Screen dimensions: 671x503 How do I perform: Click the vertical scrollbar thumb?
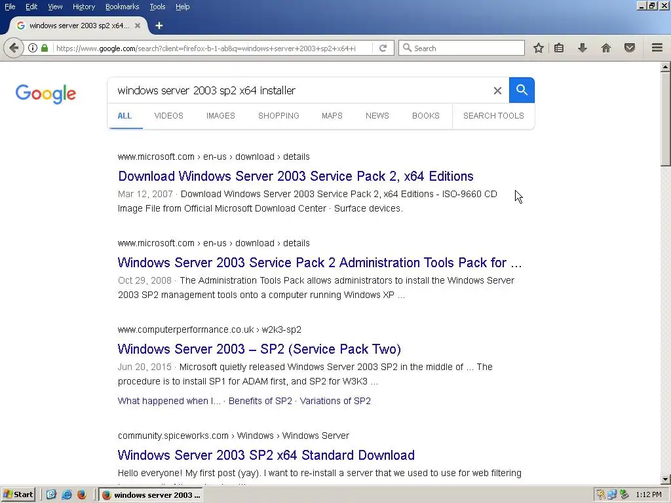(666, 119)
